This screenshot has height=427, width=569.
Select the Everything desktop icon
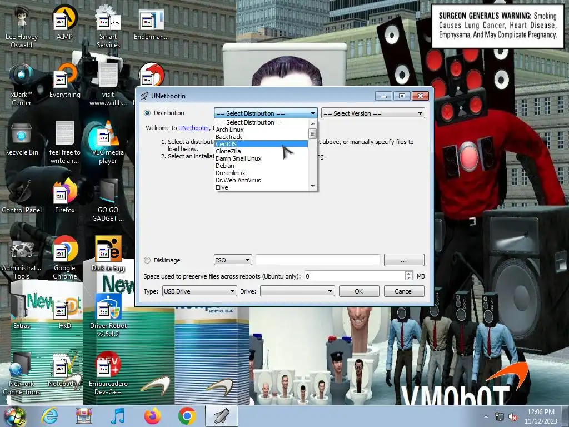tap(64, 81)
